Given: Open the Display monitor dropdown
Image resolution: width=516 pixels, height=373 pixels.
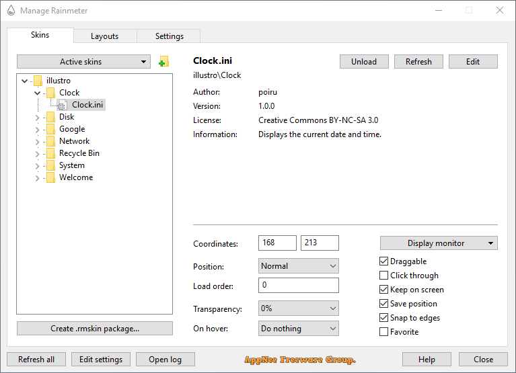Looking at the screenshot, I should tap(439, 243).
